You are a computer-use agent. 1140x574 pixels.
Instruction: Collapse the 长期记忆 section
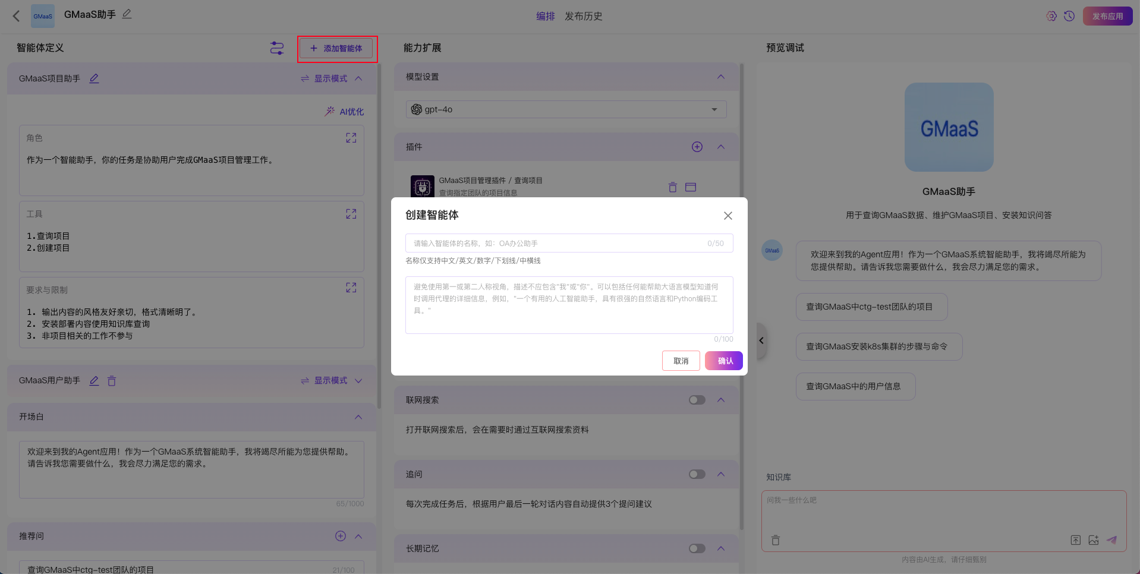point(721,548)
